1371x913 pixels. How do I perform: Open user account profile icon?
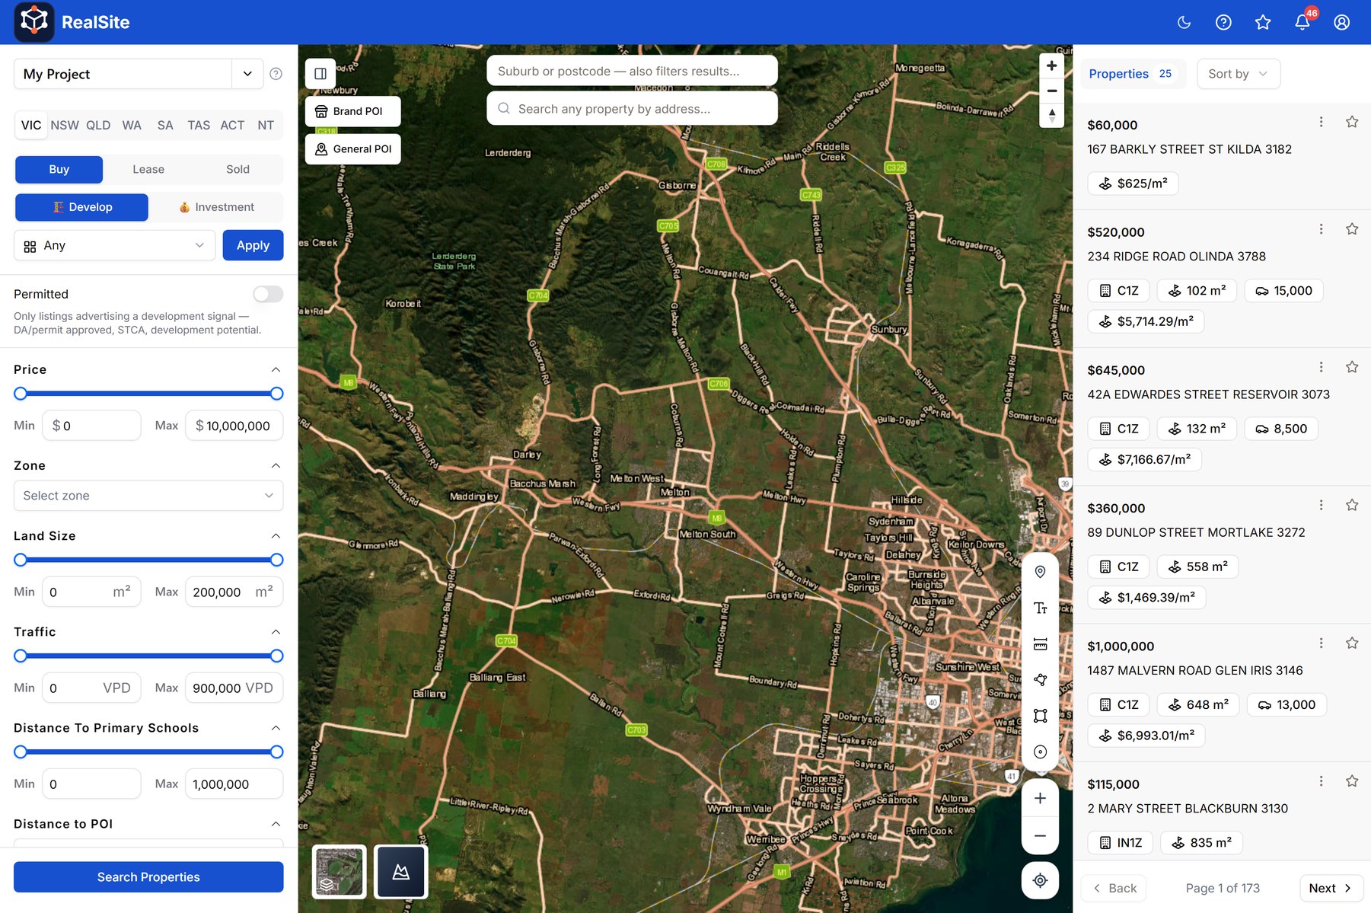1342,22
